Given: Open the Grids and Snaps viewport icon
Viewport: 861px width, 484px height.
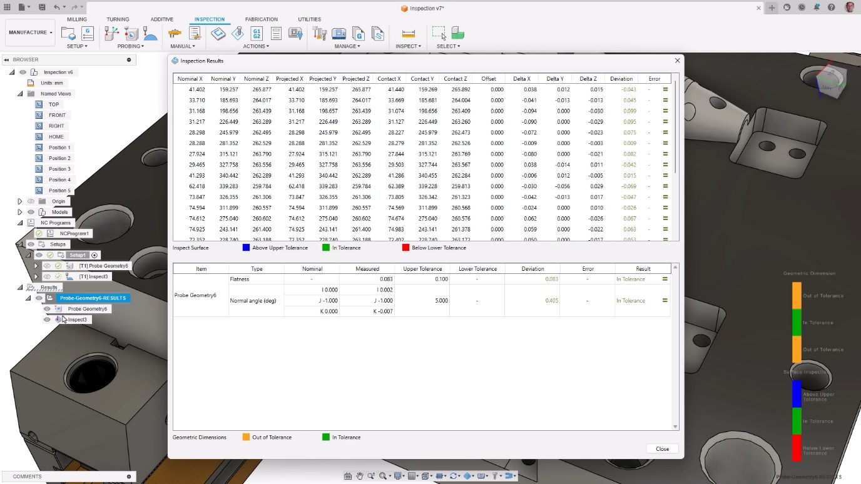Looking at the screenshot, I should point(412,476).
